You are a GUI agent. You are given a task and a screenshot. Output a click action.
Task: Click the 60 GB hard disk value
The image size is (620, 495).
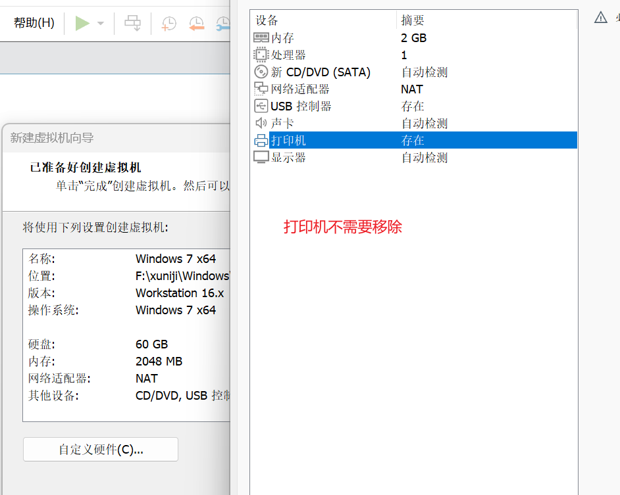click(x=151, y=344)
